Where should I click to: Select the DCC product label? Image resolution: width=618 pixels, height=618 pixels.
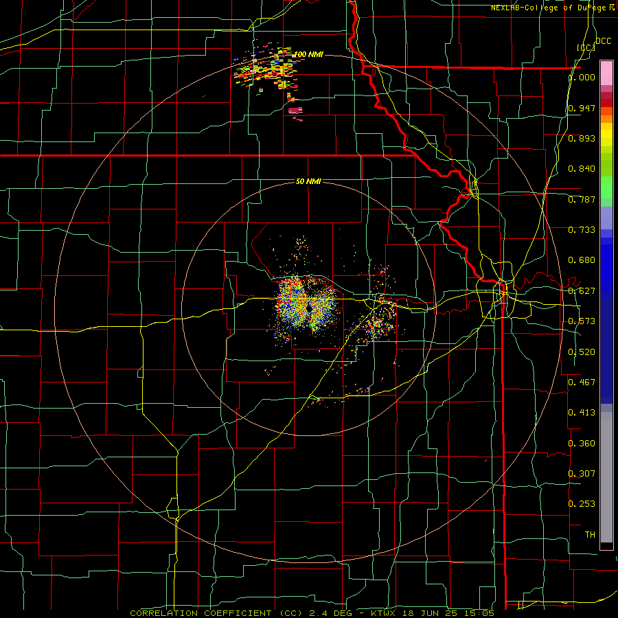click(603, 41)
